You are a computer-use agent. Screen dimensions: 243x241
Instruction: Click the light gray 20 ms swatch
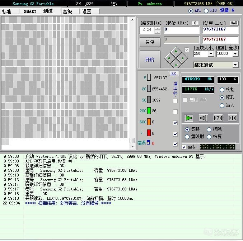(149, 89)
